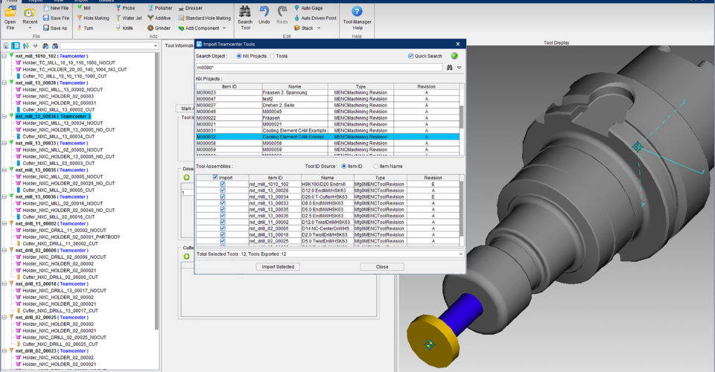This screenshot has width=715, height=372.
Task: Toggle the Quick Search checkbox
Action: click(x=410, y=56)
